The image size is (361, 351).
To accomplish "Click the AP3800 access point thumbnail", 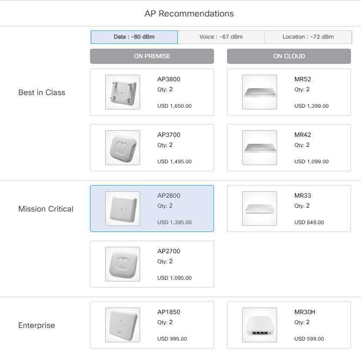I will (122, 93).
